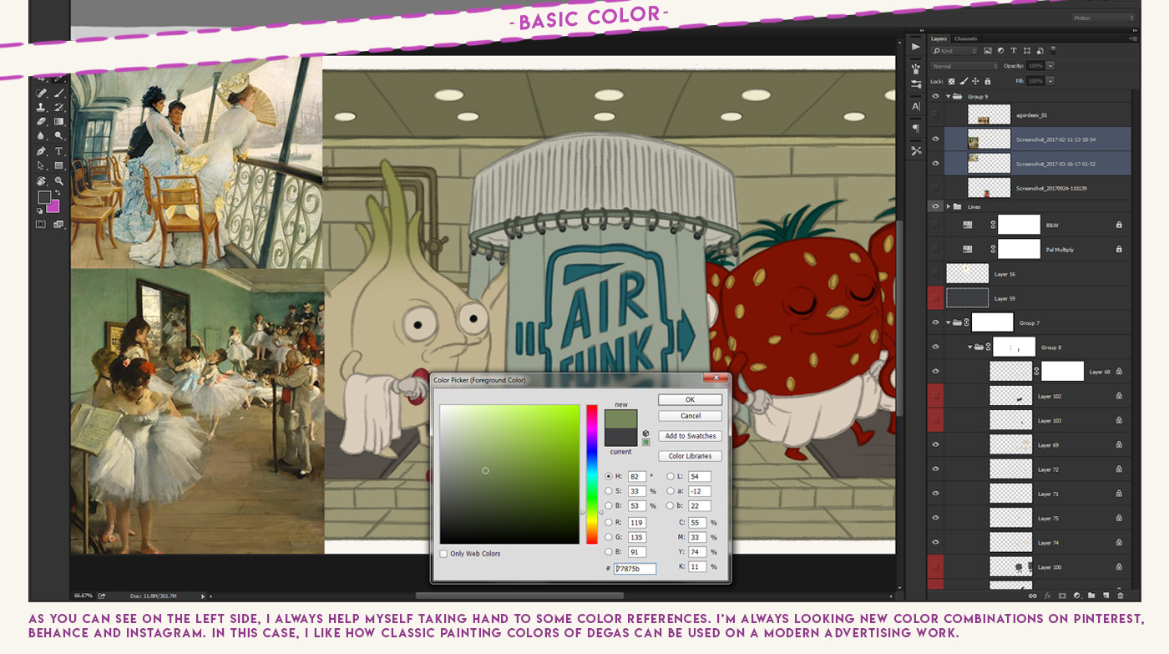Open the Actions play panel icon
Image resolution: width=1169 pixels, height=654 pixels.
(x=916, y=47)
